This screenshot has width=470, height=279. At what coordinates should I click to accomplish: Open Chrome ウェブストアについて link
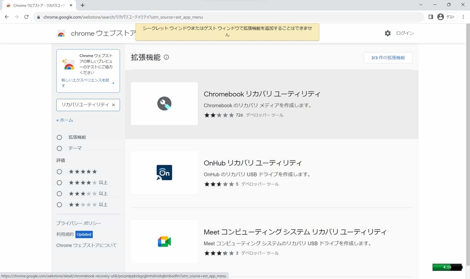[87, 245]
